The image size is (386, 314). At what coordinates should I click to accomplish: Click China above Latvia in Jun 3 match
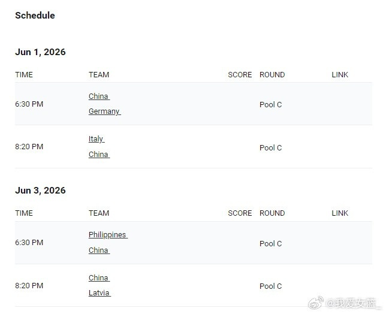click(x=99, y=277)
